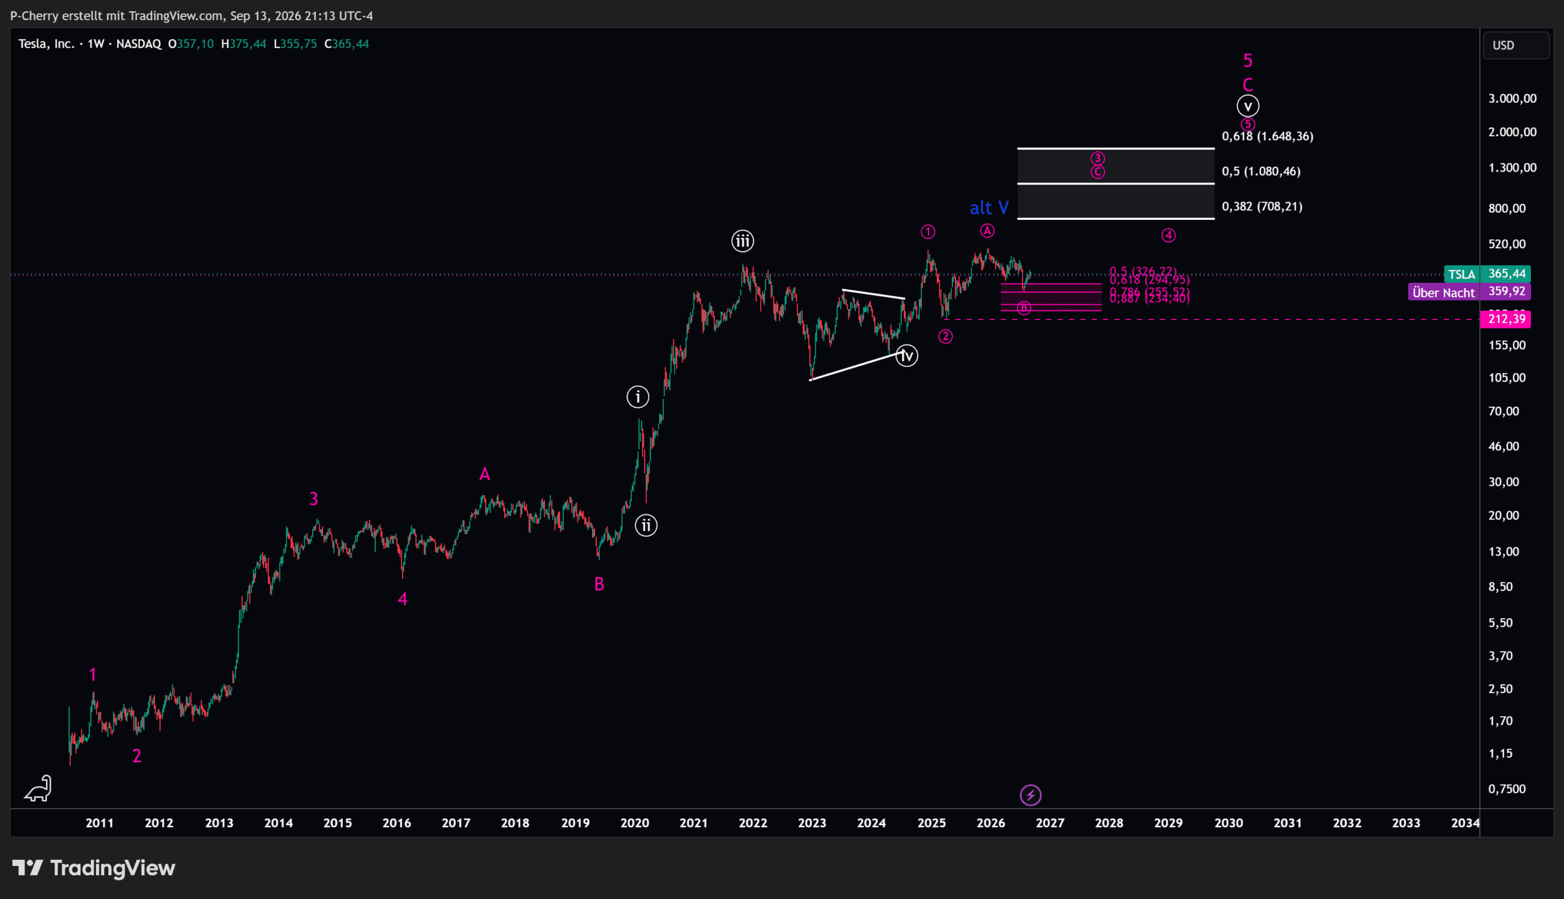Click the purple lightning bolt event icon
1564x899 pixels.
pos(1031,795)
